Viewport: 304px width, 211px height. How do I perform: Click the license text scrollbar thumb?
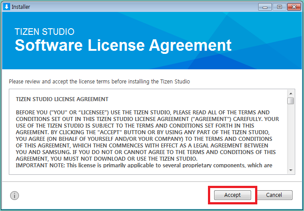291,101
